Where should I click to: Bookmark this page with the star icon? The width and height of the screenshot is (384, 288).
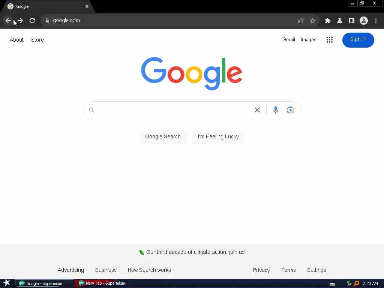pos(312,21)
